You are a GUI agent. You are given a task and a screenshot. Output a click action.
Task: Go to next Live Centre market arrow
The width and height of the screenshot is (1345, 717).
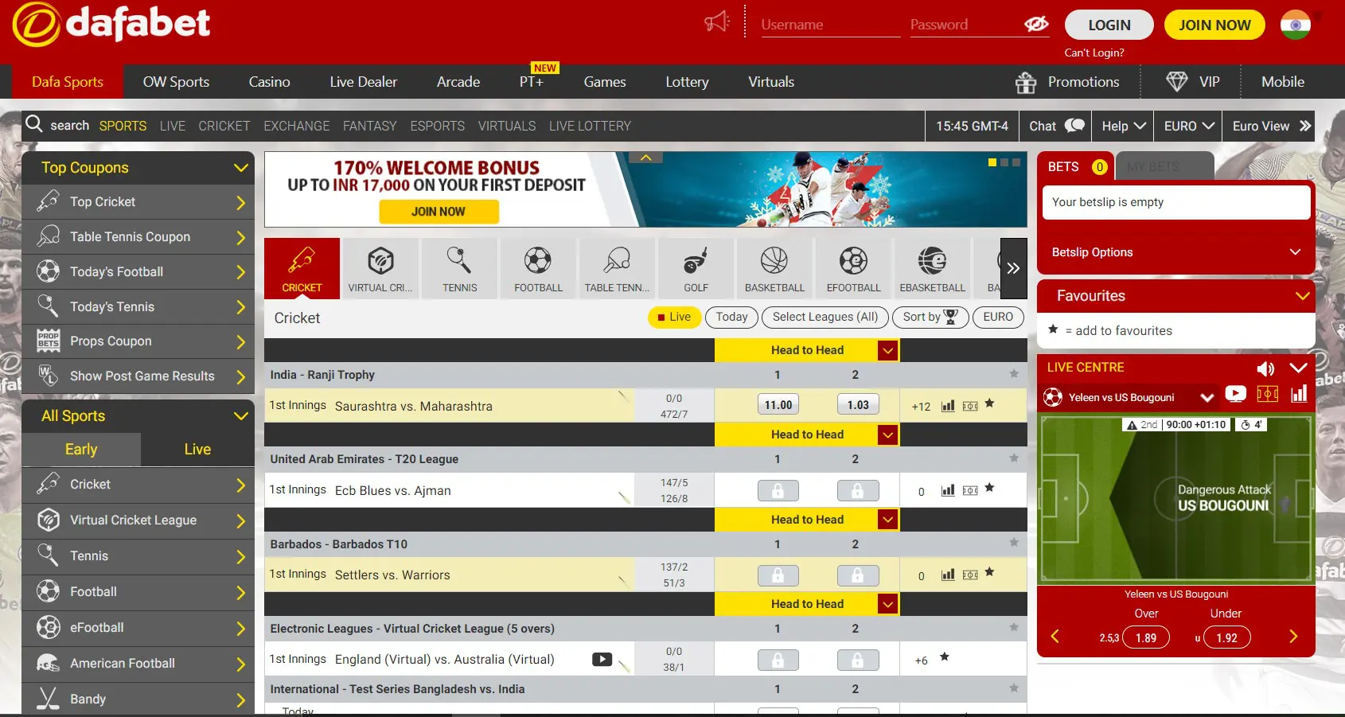pos(1293,636)
